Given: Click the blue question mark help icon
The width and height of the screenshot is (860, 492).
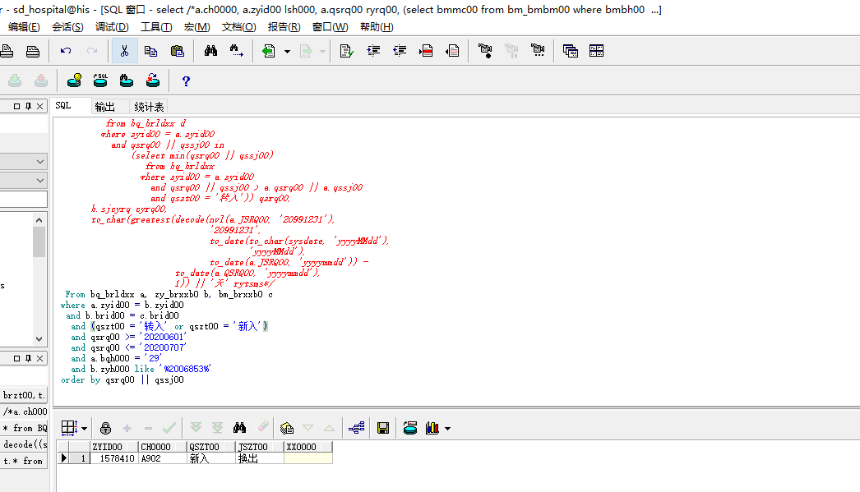Looking at the screenshot, I should (186, 81).
